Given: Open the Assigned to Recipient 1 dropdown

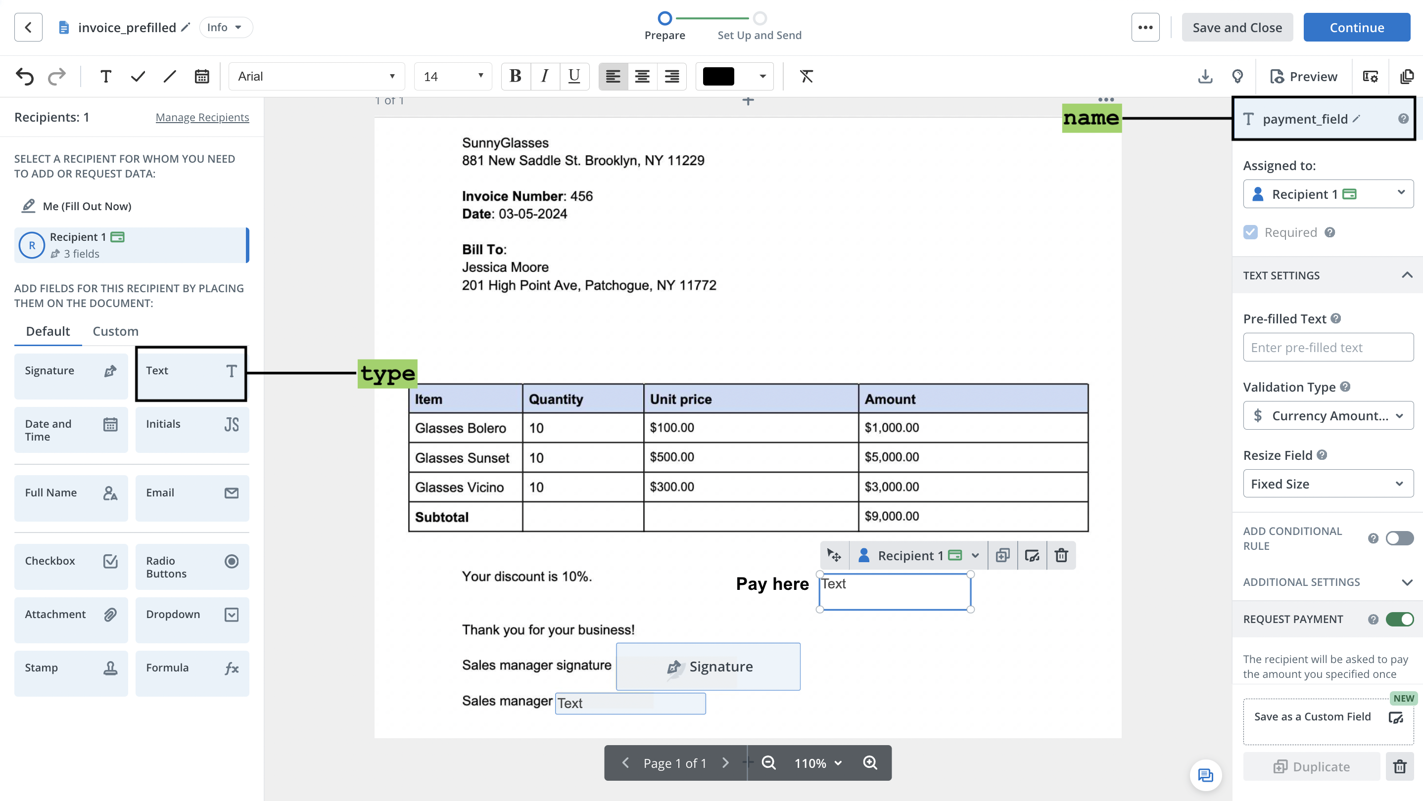Looking at the screenshot, I should coord(1328,194).
